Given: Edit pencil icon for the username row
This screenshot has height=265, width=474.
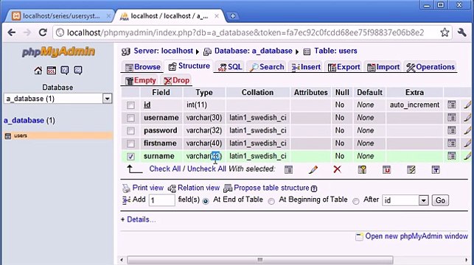Looking at the screenshot, I should click(x=467, y=117).
